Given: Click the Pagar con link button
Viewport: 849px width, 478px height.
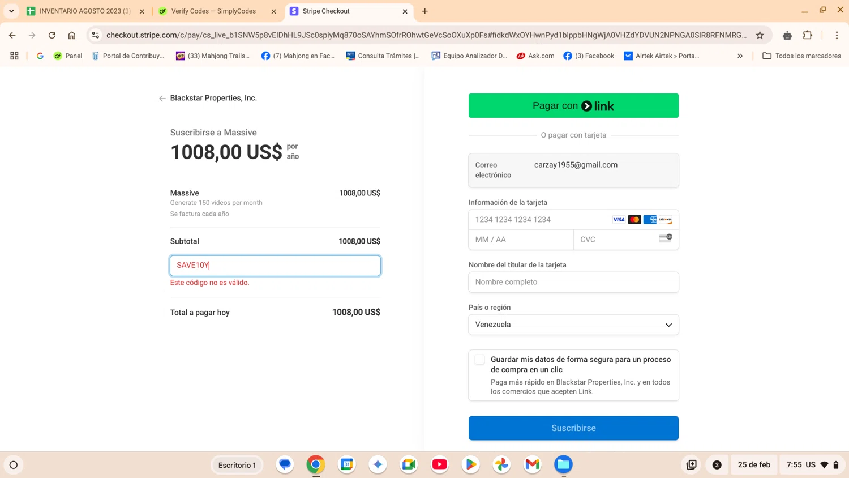Looking at the screenshot, I should coord(573,106).
